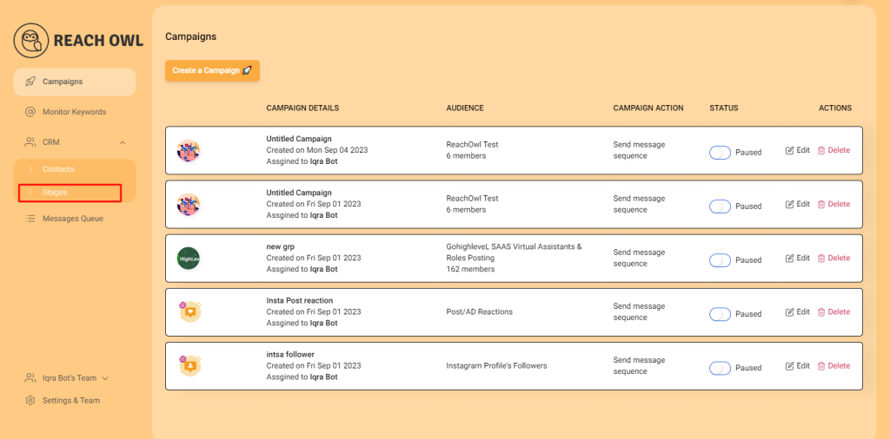890x439 pixels.
Task: Click the Messages Queue list icon
Action: [x=30, y=218]
